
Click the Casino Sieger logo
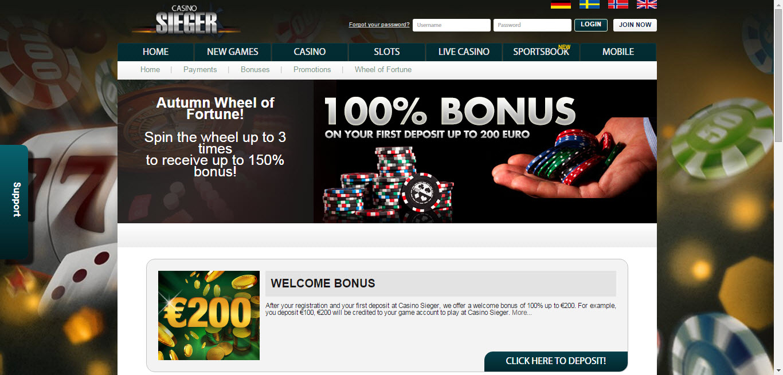(186, 21)
